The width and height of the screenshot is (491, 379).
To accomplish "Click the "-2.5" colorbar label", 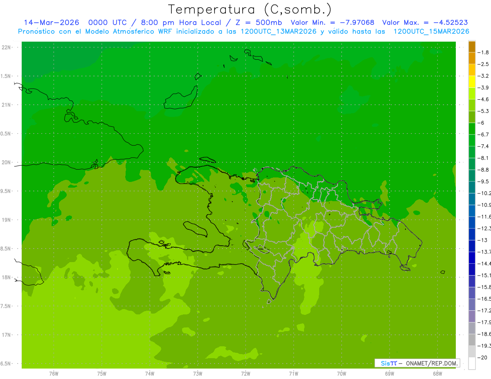I will point(484,64).
